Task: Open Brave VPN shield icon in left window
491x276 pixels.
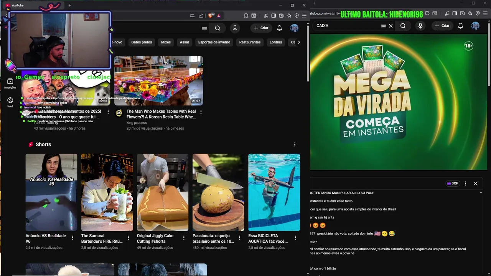Action: (x=297, y=16)
